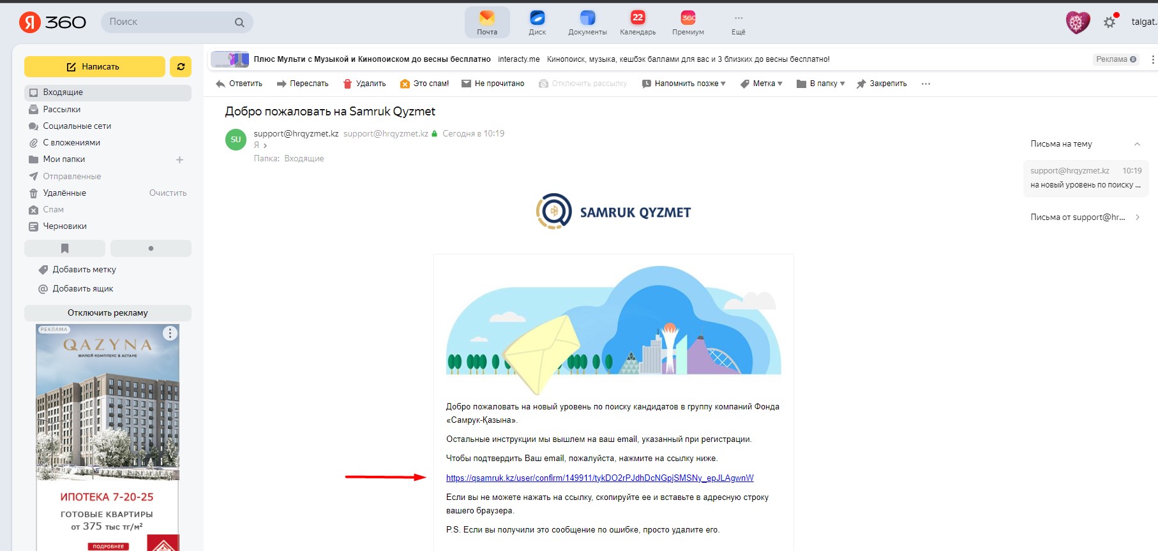Show more services via Ещё

[739, 22]
